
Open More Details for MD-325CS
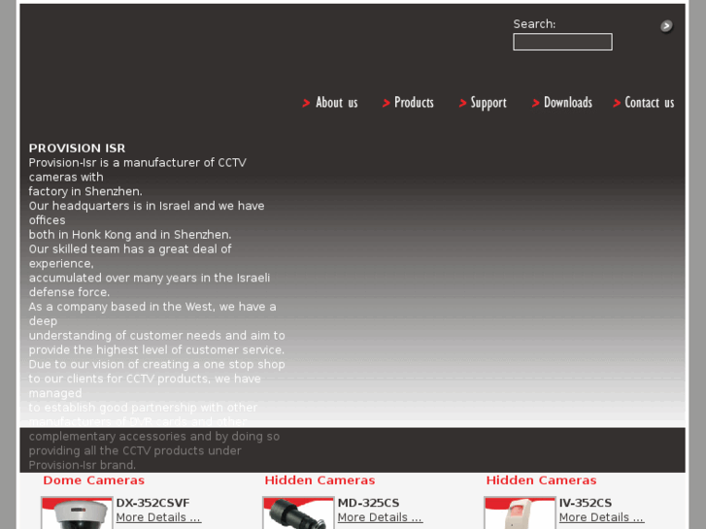tap(380, 517)
